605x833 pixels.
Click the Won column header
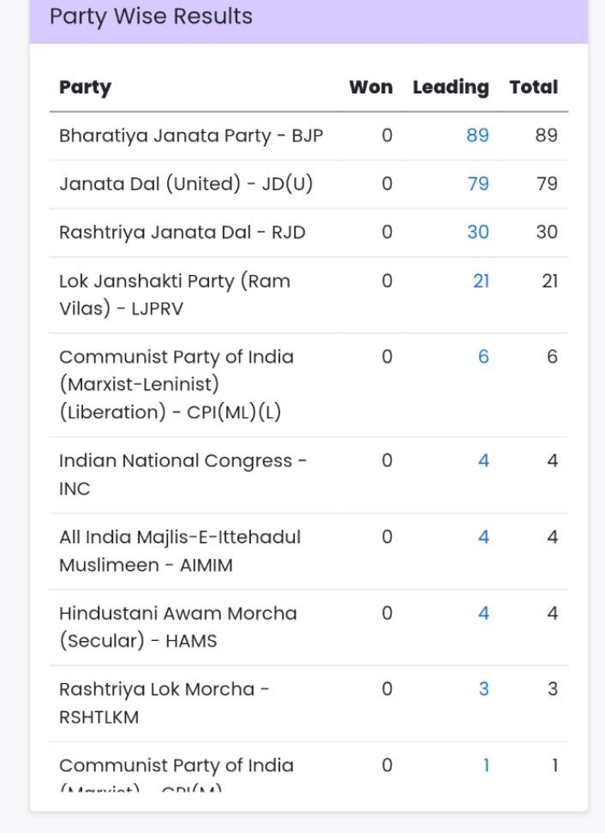370,87
